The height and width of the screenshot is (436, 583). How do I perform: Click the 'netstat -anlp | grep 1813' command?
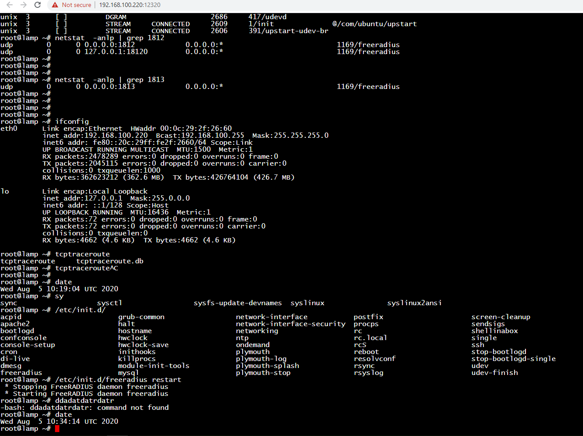(x=110, y=80)
